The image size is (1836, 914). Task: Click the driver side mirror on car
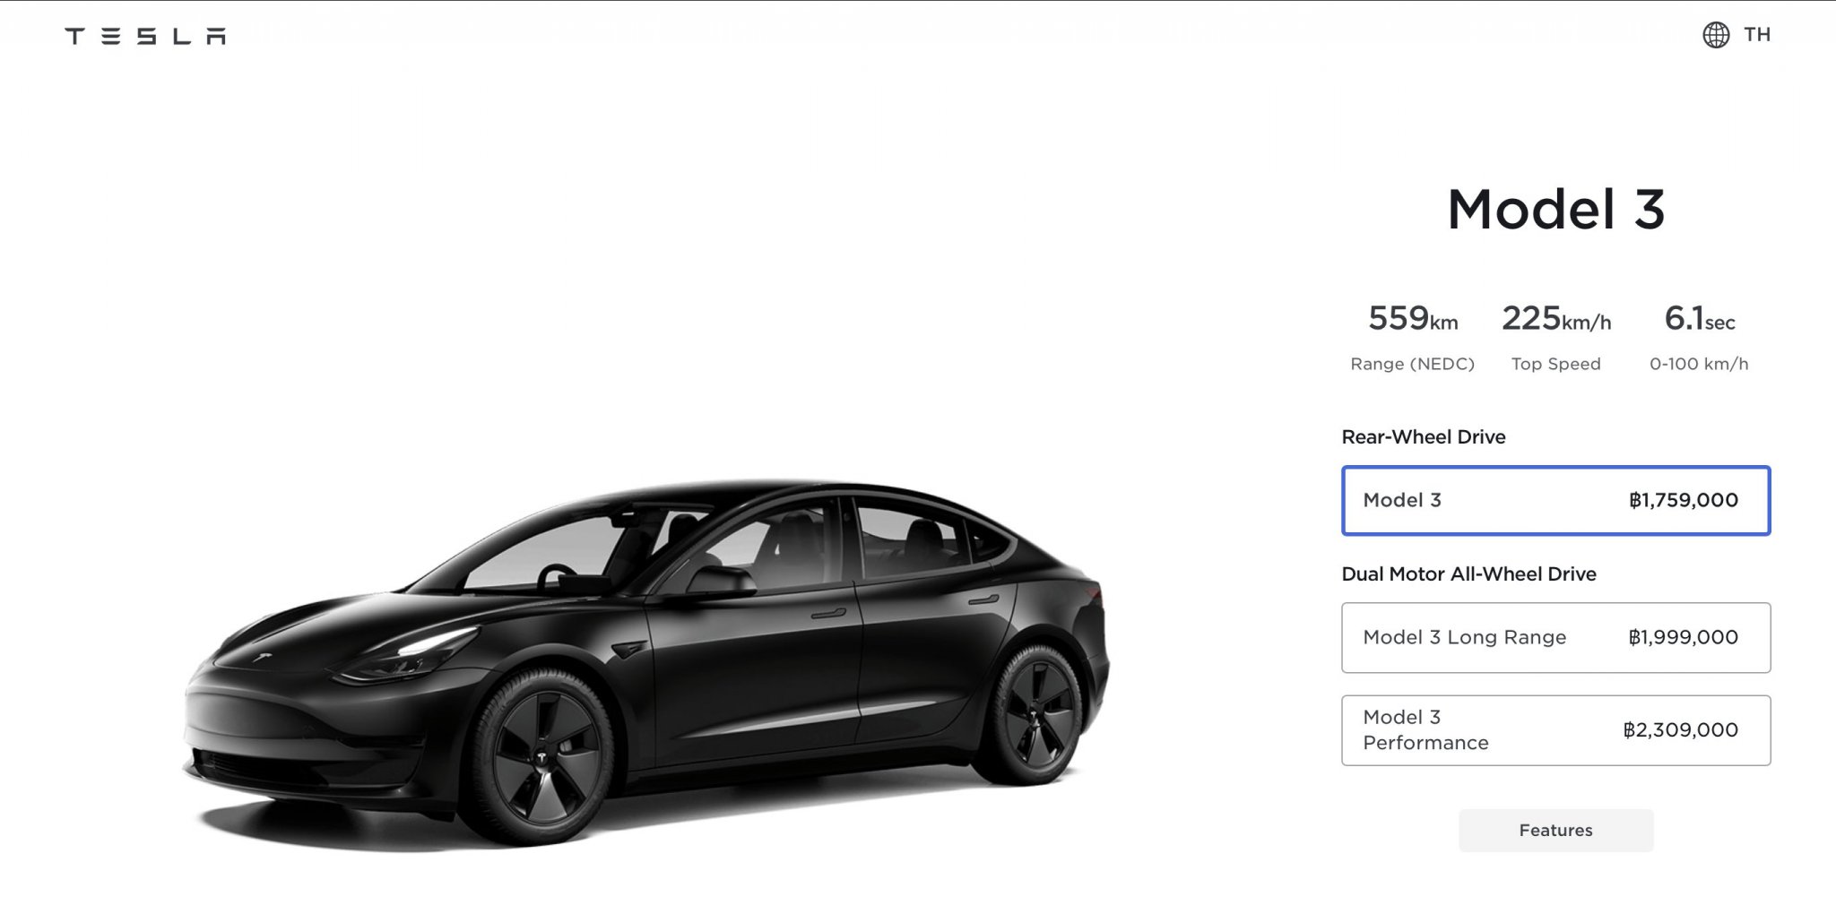click(722, 582)
